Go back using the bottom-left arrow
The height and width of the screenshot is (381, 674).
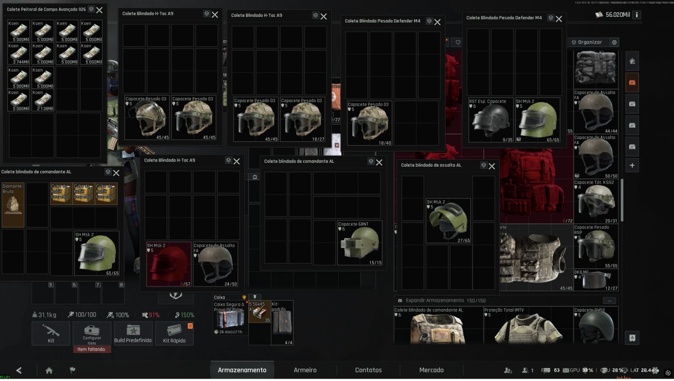[19, 370]
